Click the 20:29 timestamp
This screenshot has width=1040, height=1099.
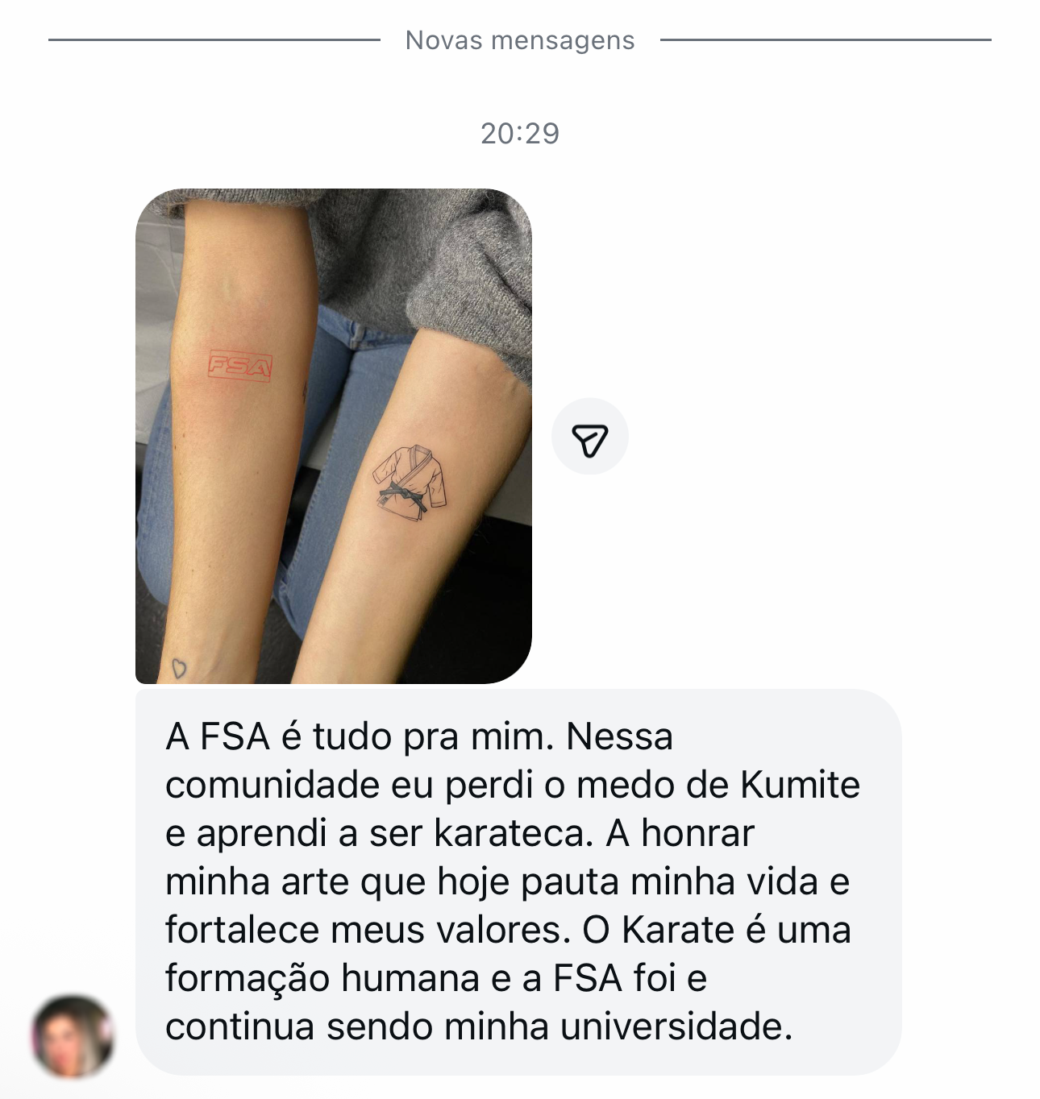click(520, 133)
